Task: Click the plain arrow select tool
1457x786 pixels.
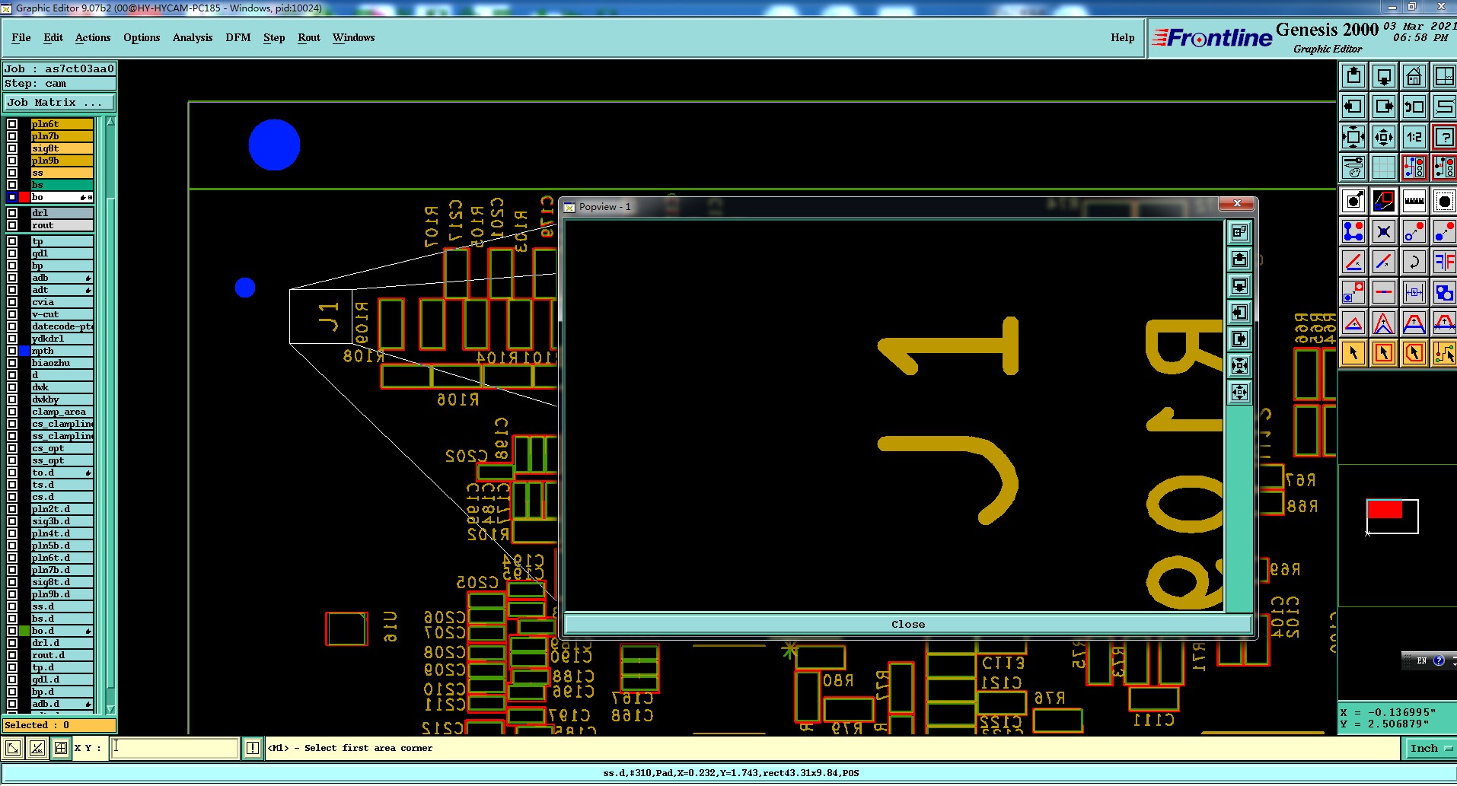Action: coord(1353,353)
